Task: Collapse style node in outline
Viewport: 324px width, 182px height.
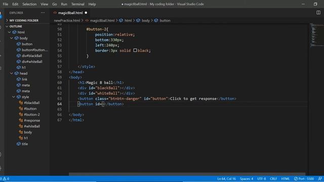Action: [x=14, y=97]
